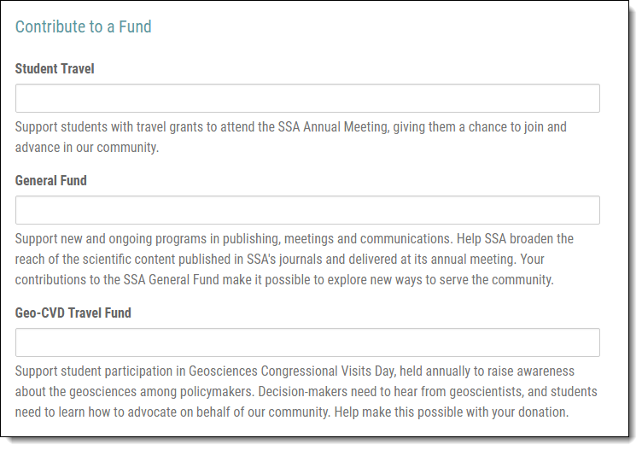Screen dimensions: 642x450
Task: Click the sentence 'Help make this possible with your donation'
Action: (452, 412)
